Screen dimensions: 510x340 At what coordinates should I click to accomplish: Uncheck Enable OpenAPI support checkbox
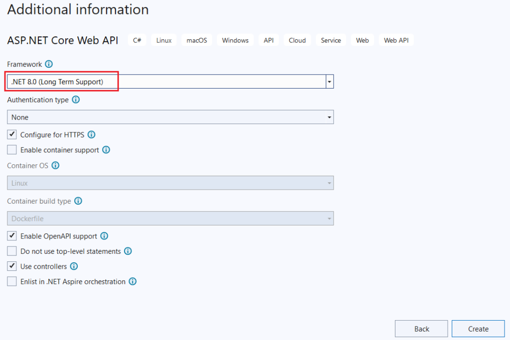coord(12,235)
